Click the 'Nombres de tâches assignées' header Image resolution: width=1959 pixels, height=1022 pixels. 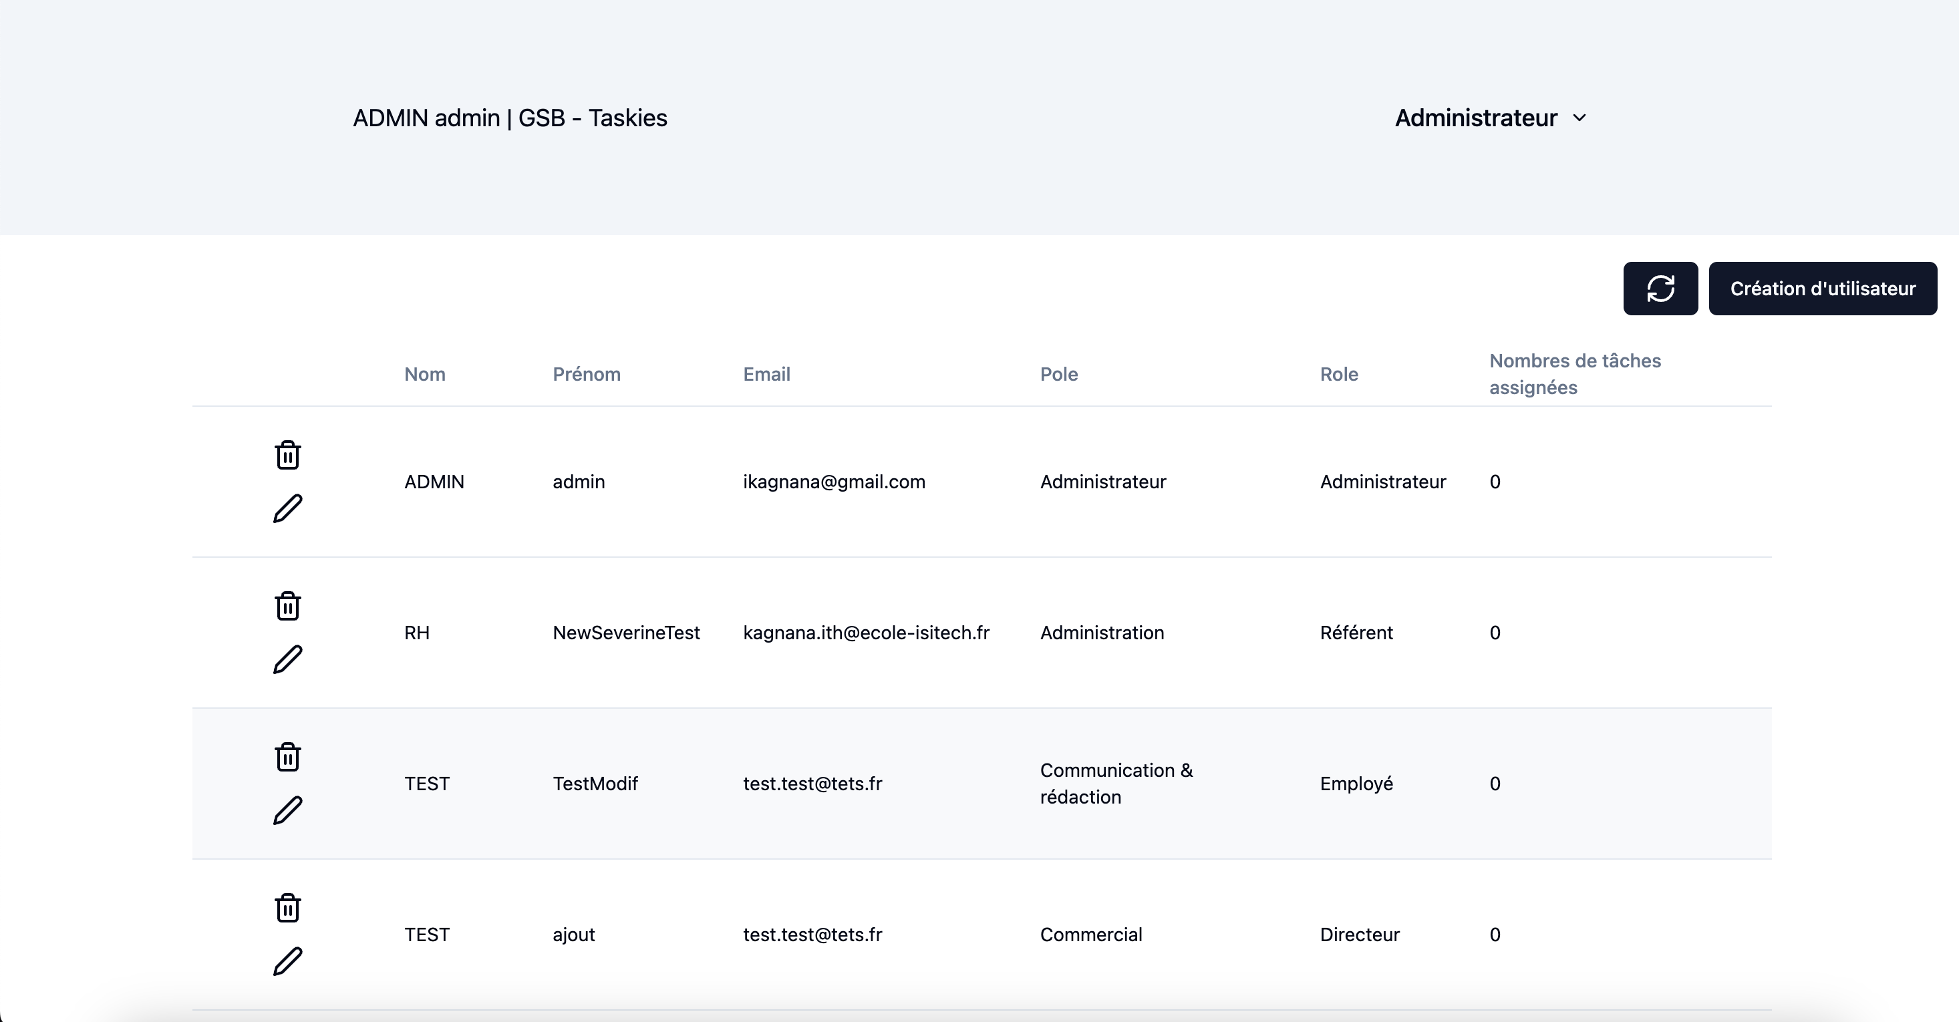tap(1574, 374)
